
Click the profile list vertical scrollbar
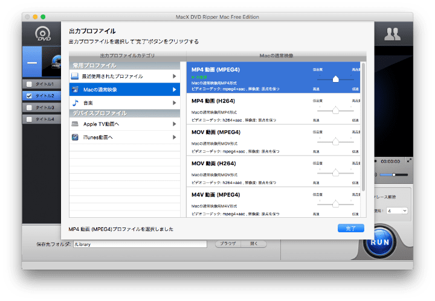363,127
